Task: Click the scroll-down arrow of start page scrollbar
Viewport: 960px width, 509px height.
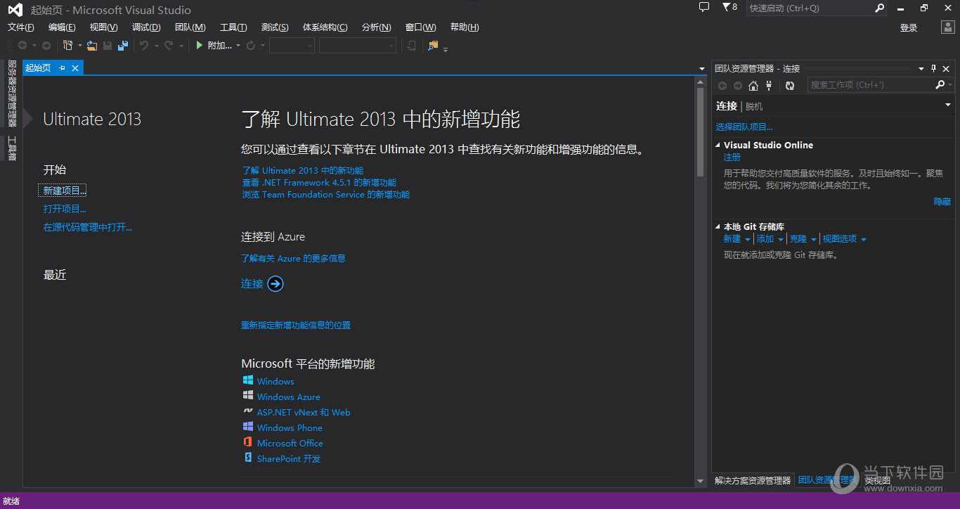Action: point(700,481)
